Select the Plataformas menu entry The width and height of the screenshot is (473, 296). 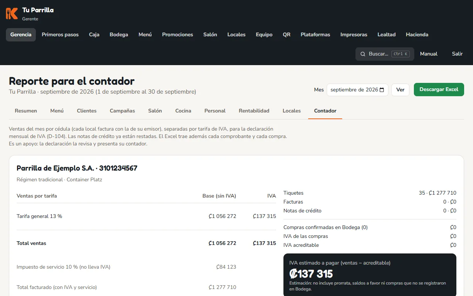(x=316, y=35)
